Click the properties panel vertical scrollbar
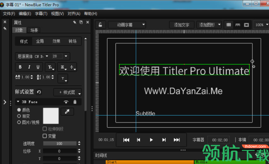Image resolution: width=269 pixels, height=164 pixels. 85,75
